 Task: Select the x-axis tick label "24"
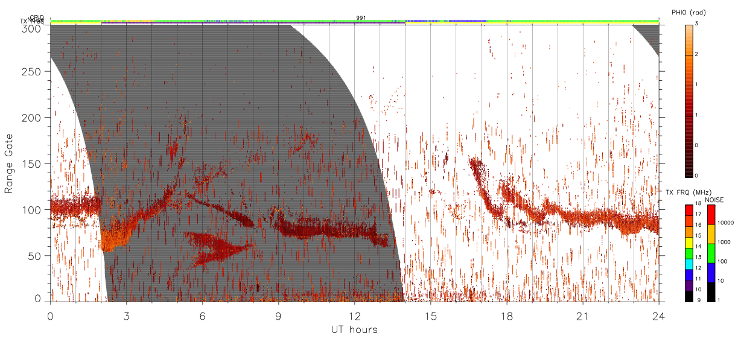[658, 316]
